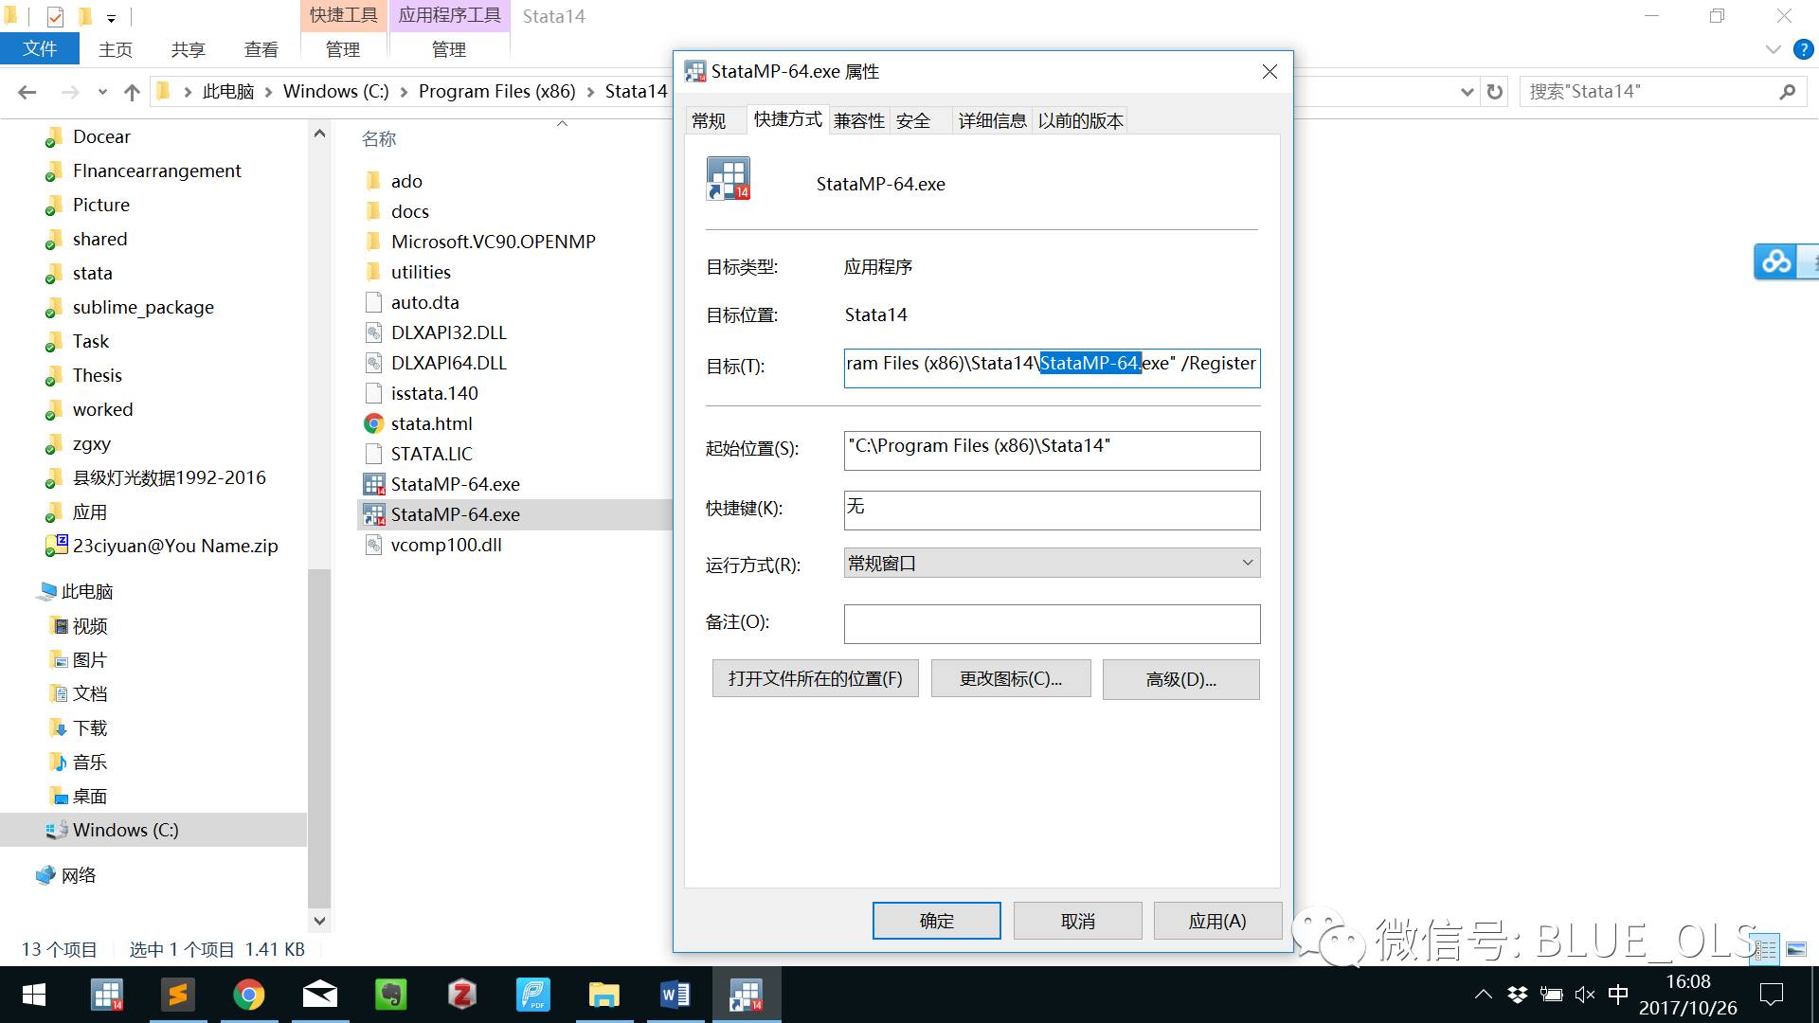The width and height of the screenshot is (1819, 1023).
Task: Click 打开文件所在的位置 button
Action: coord(815,679)
